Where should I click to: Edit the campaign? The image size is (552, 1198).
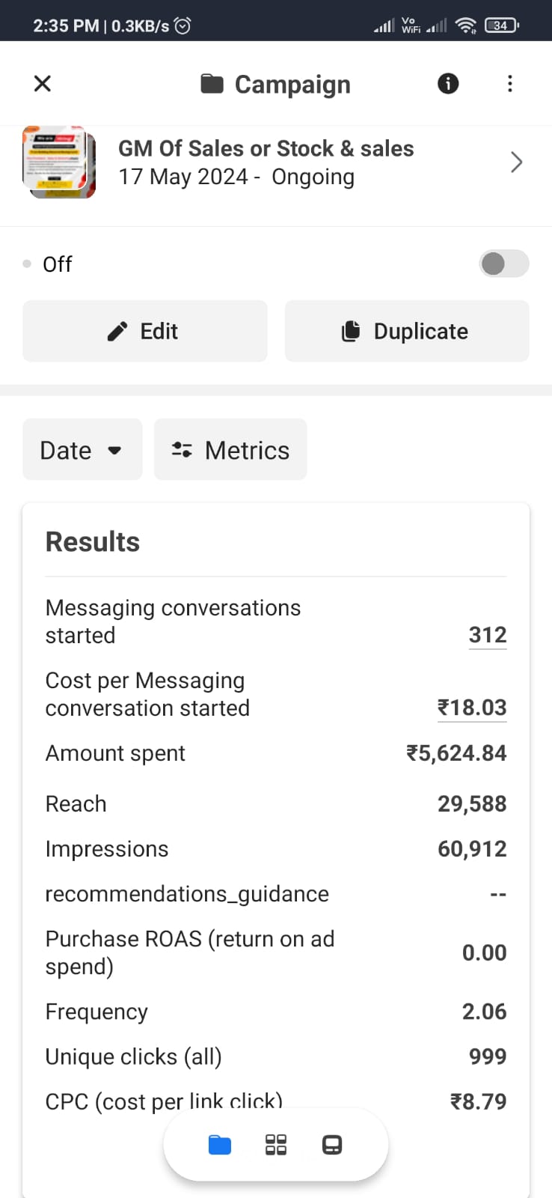(144, 331)
